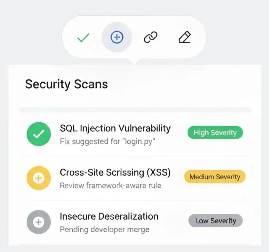
Task: Click the Security Scans heading
Action: click(66, 84)
